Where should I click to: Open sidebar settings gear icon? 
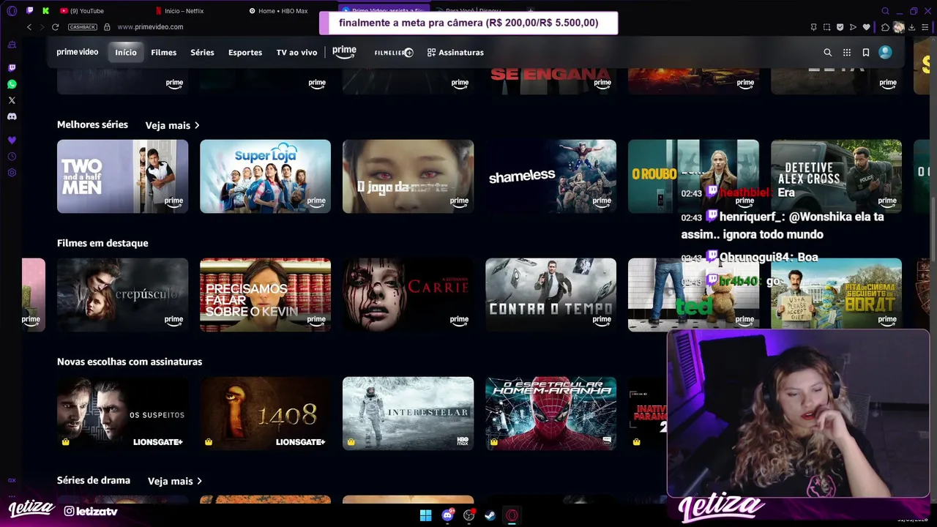tap(12, 173)
